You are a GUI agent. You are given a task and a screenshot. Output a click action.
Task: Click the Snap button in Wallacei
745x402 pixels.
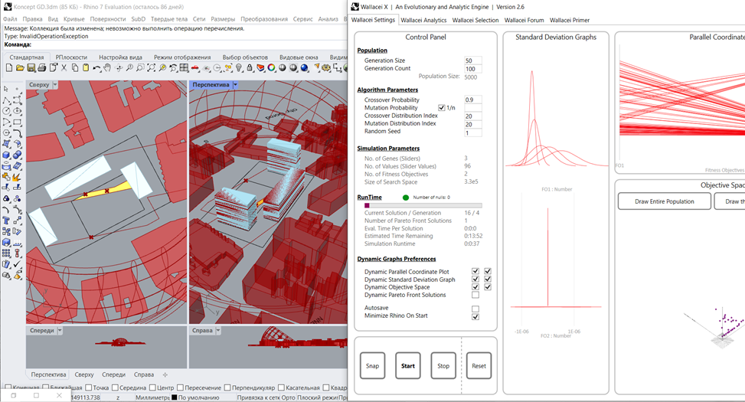point(372,365)
